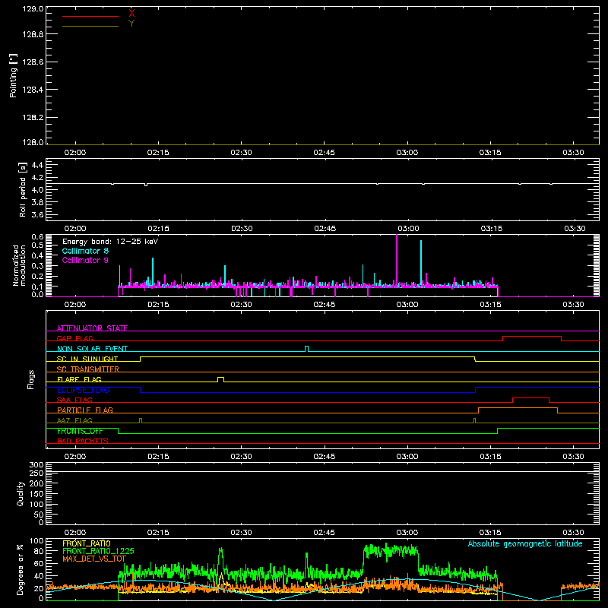The image size is (608, 608).
Task: Click the Flags axis title
Action: pos(31,379)
